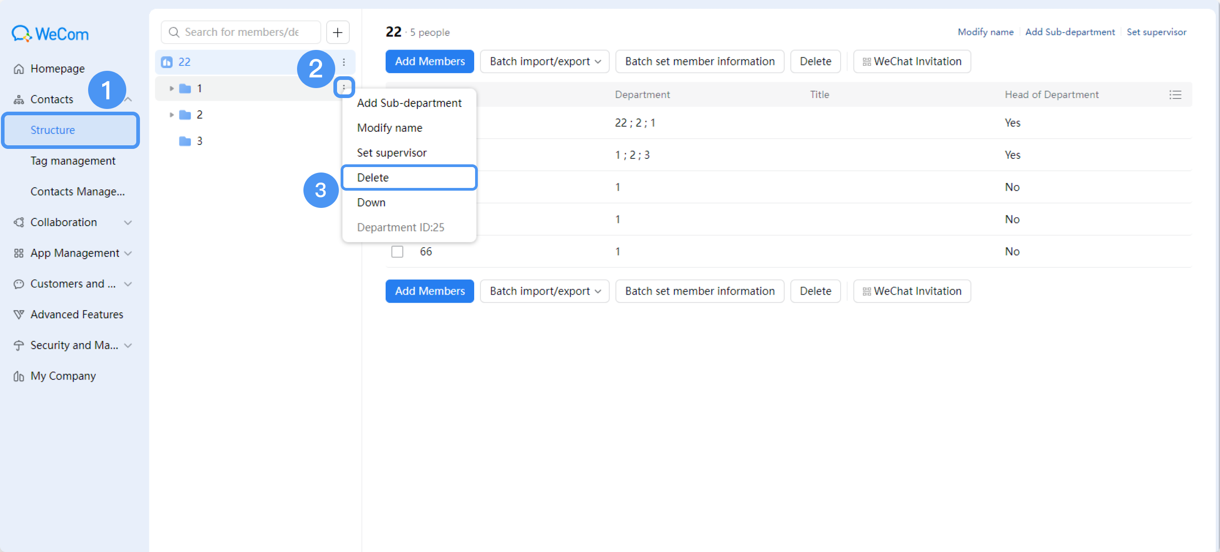Open Structure in the sidebar

click(x=70, y=130)
